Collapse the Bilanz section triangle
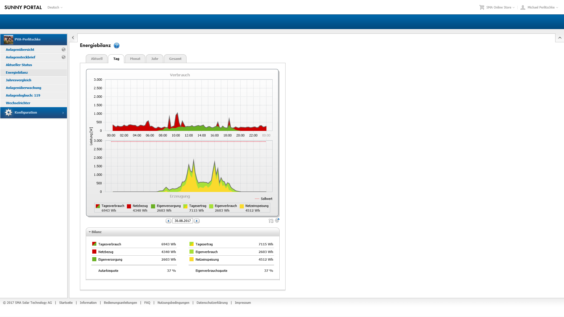564x317 pixels. (x=90, y=232)
